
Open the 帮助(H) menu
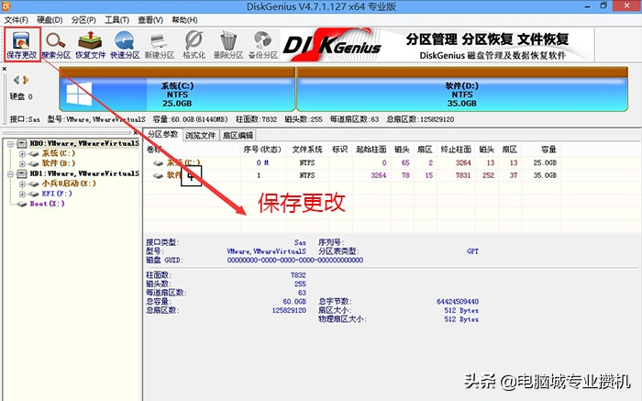tap(184, 20)
